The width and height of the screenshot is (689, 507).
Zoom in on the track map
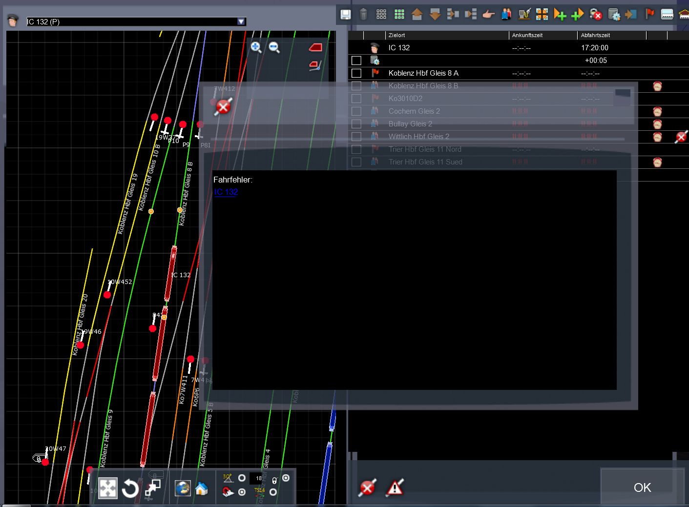[x=256, y=47]
